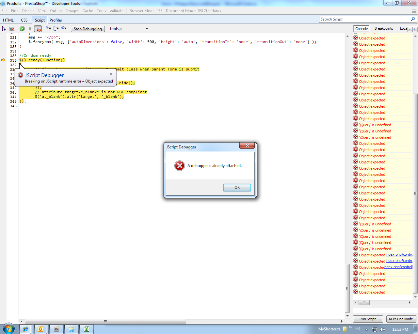Open the Browser Mode: IE8 menu
The height and width of the screenshot is (334, 418).
tap(146, 11)
